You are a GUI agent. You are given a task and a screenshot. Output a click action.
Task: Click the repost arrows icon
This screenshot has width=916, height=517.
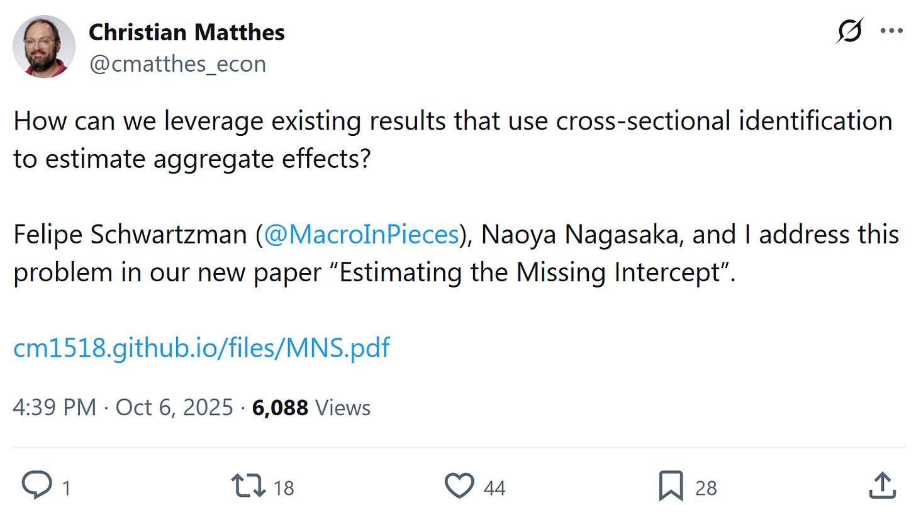coord(248,486)
